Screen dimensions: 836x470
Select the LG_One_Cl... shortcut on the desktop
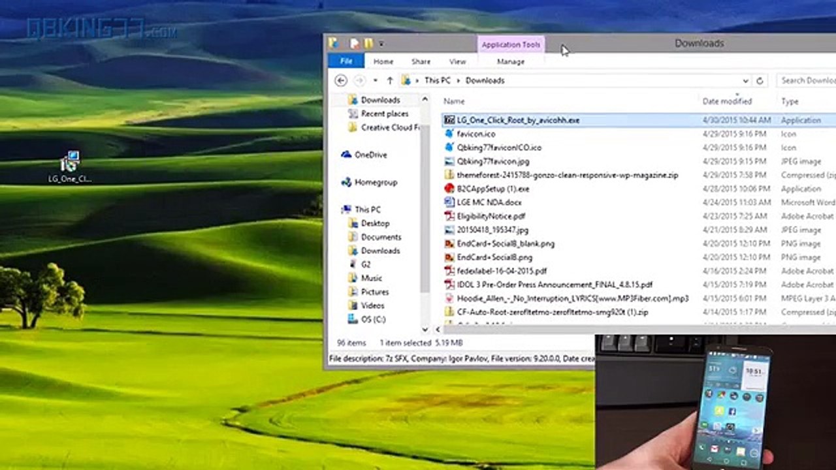click(70, 167)
